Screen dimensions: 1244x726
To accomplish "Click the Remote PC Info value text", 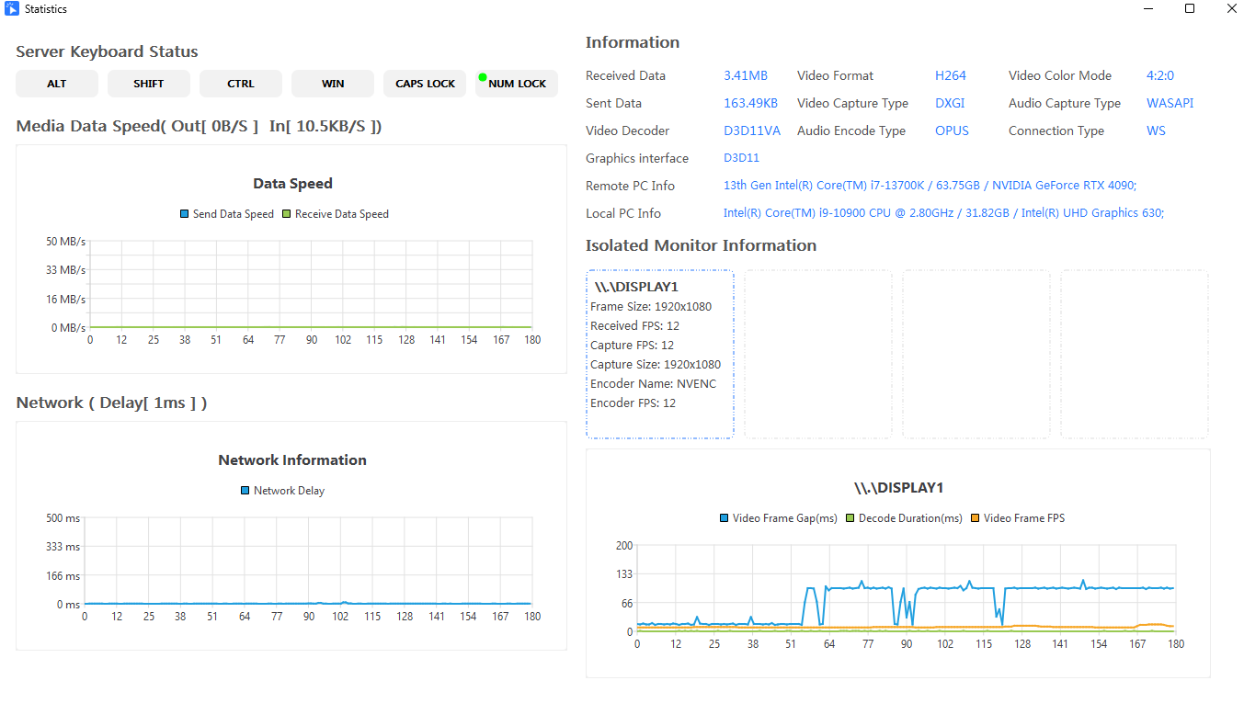I will (x=930, y=186).
